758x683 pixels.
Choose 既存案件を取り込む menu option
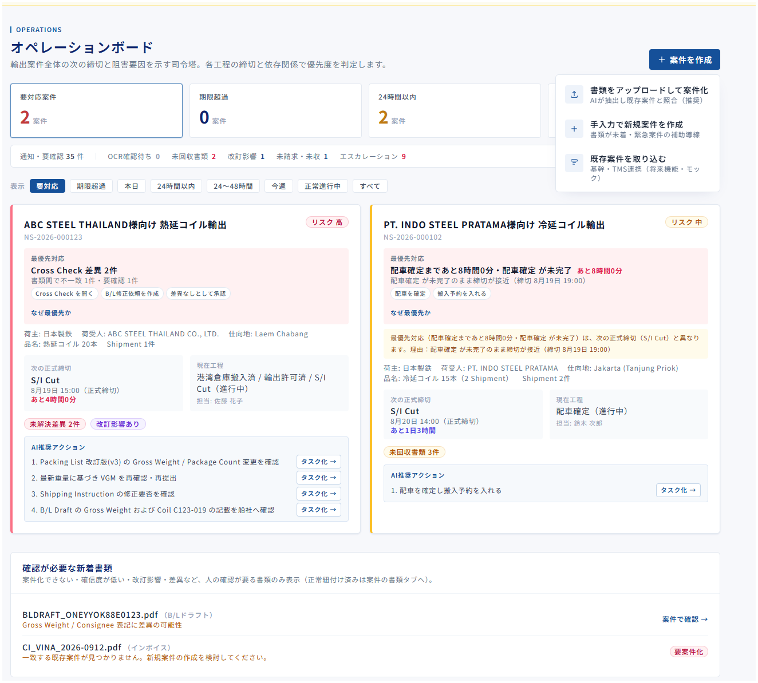pyautogui.click(x=637, y=168)
